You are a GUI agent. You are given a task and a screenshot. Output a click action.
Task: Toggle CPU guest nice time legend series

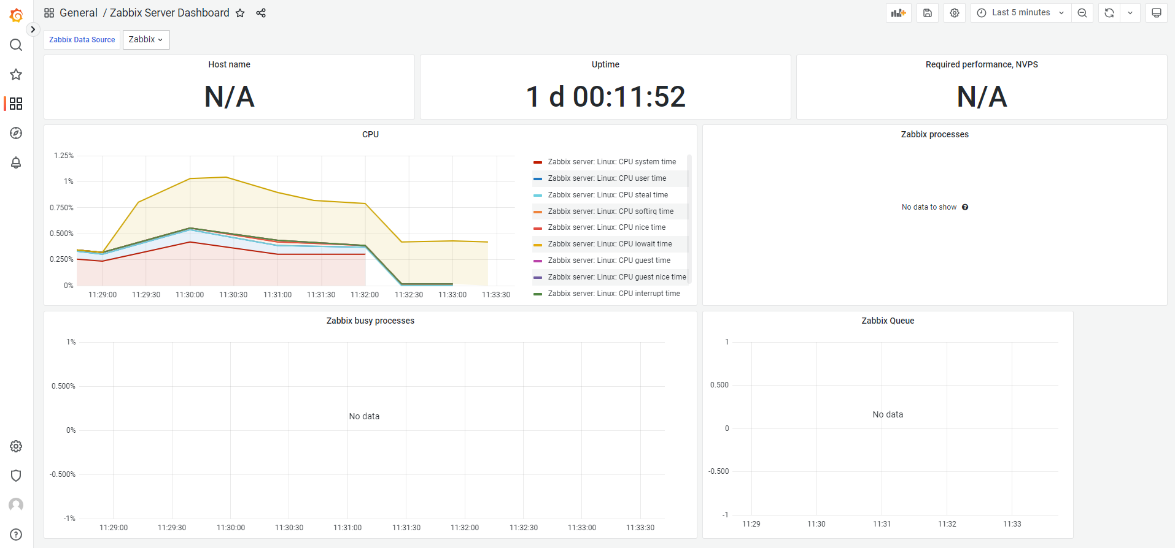click(x=617, y=277)
